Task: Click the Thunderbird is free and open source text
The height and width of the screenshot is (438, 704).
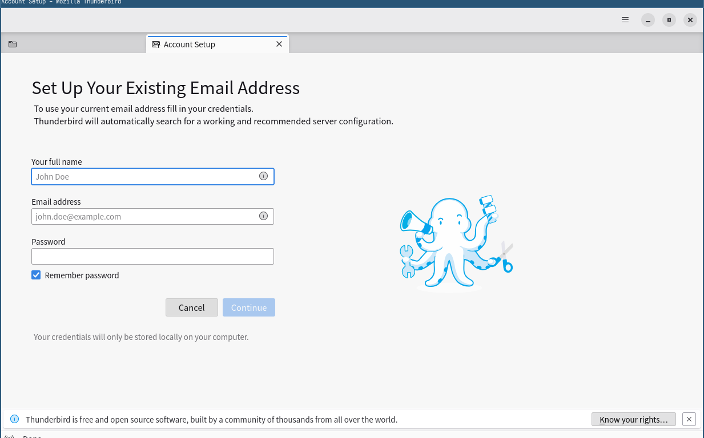Action: (x=211, y=419)
